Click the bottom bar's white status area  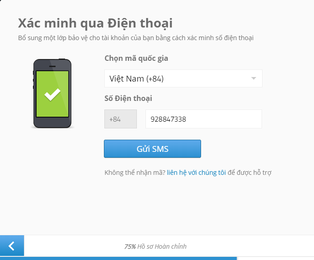coord(169,246)
